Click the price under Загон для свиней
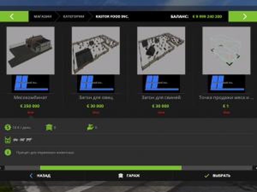Screen dimensions: 257x192 point(161,106)
